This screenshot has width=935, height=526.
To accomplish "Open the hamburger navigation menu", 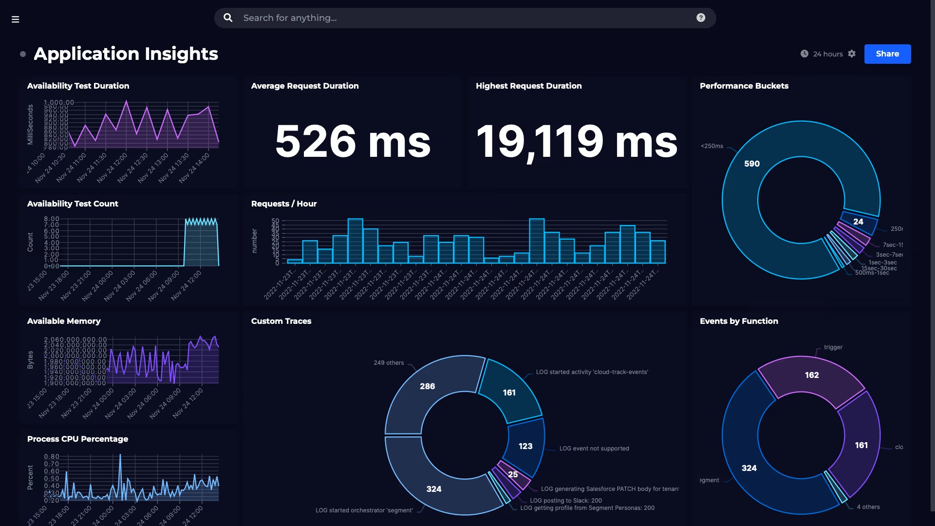I will 15,19.
